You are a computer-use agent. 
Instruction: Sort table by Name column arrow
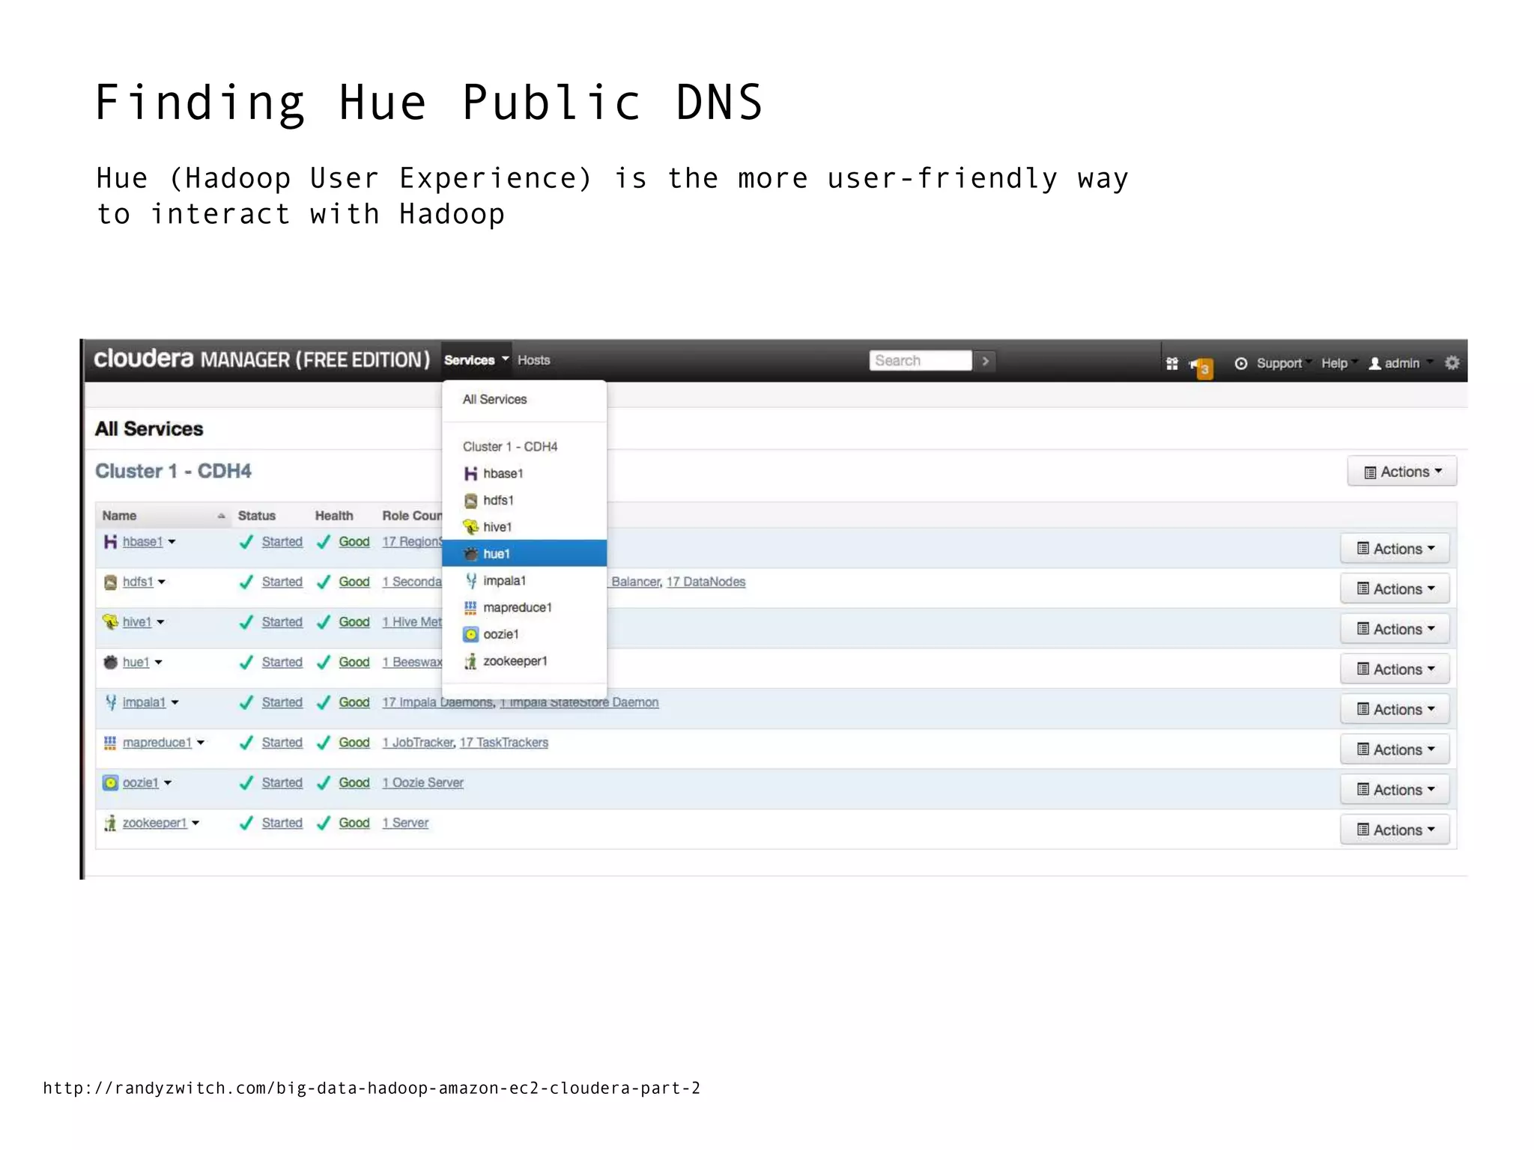point(221,516)
